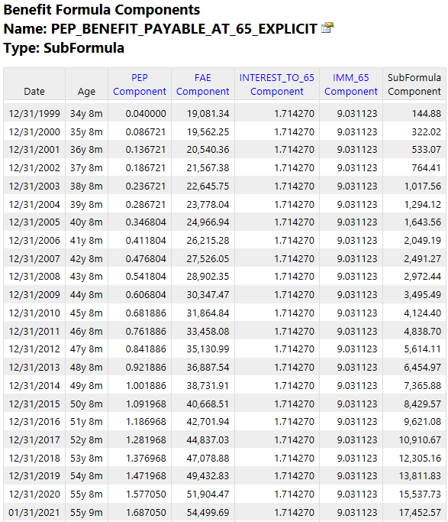The height and width of the screenshot is (522, 448).
Task: Click the 01/31/2021 row date
Action: 34,513
